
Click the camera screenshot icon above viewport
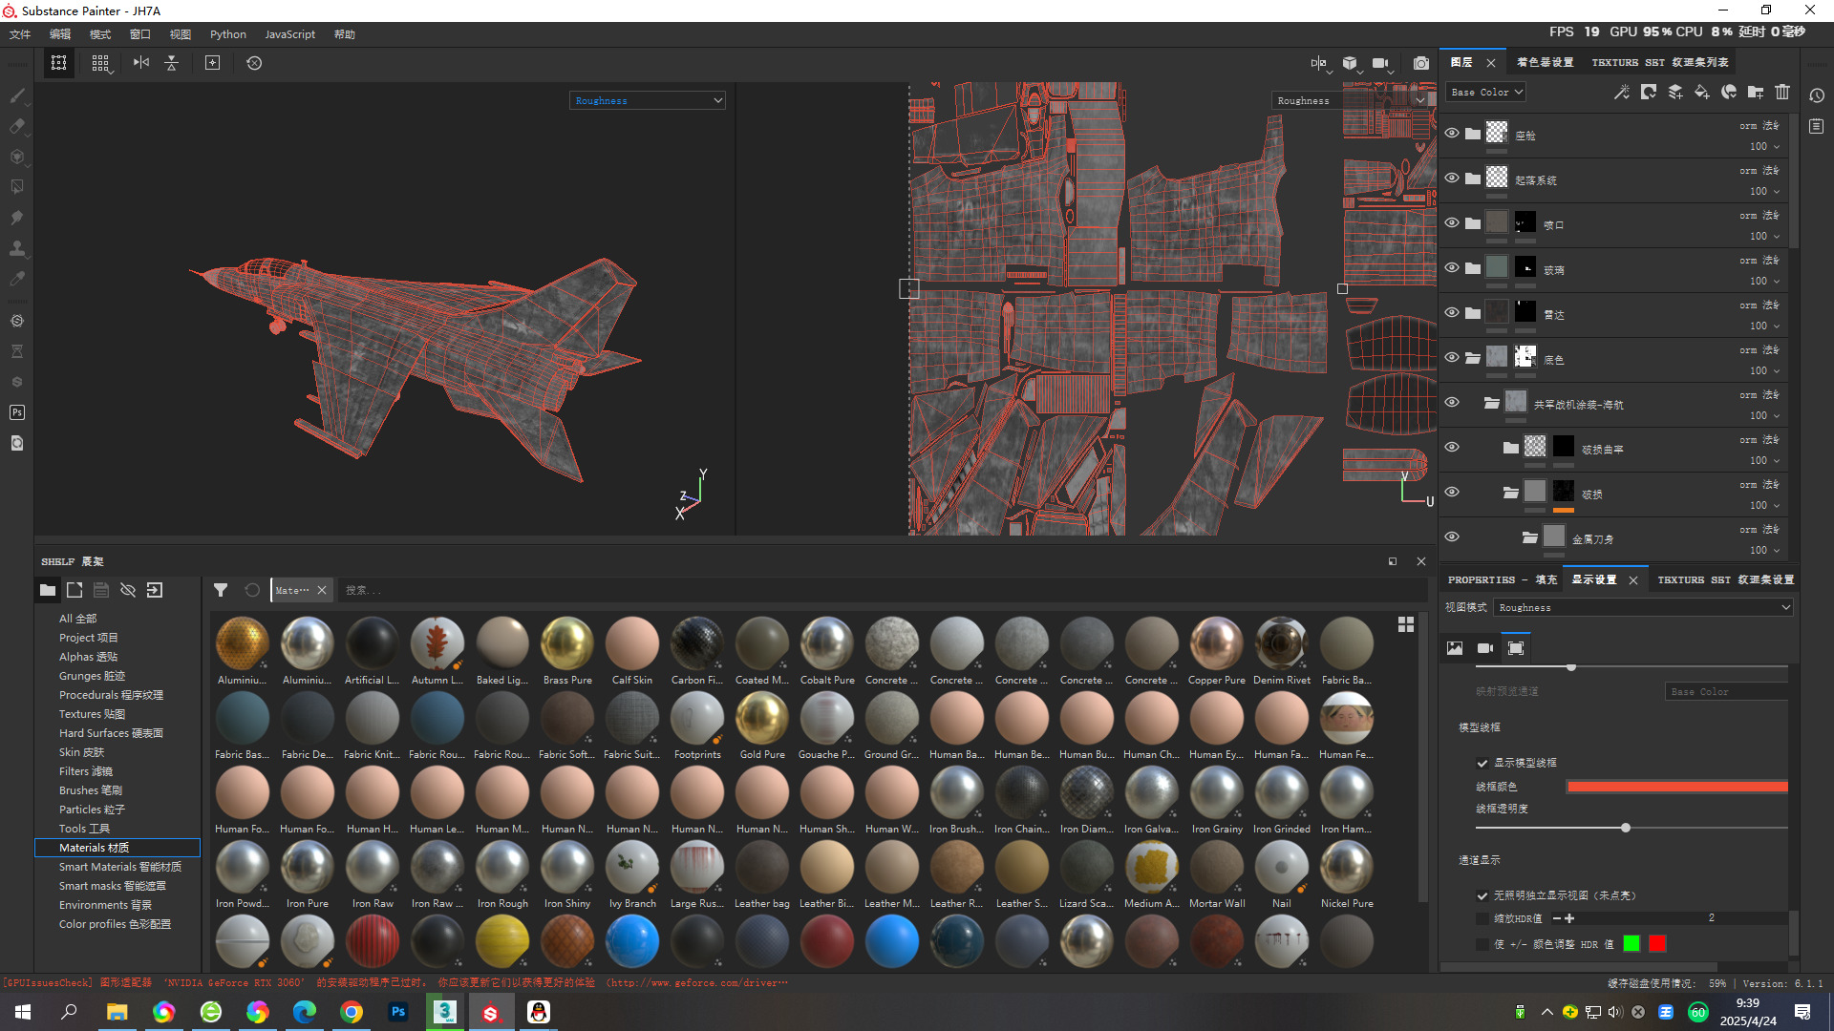1421,63
